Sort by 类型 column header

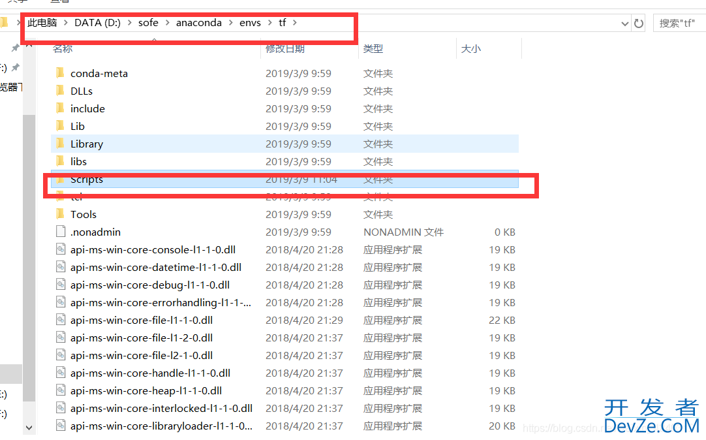click(x=373, y=49)
